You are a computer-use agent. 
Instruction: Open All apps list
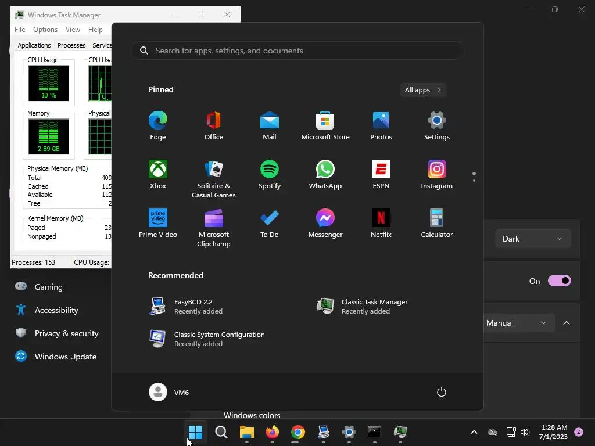[423, 90]
